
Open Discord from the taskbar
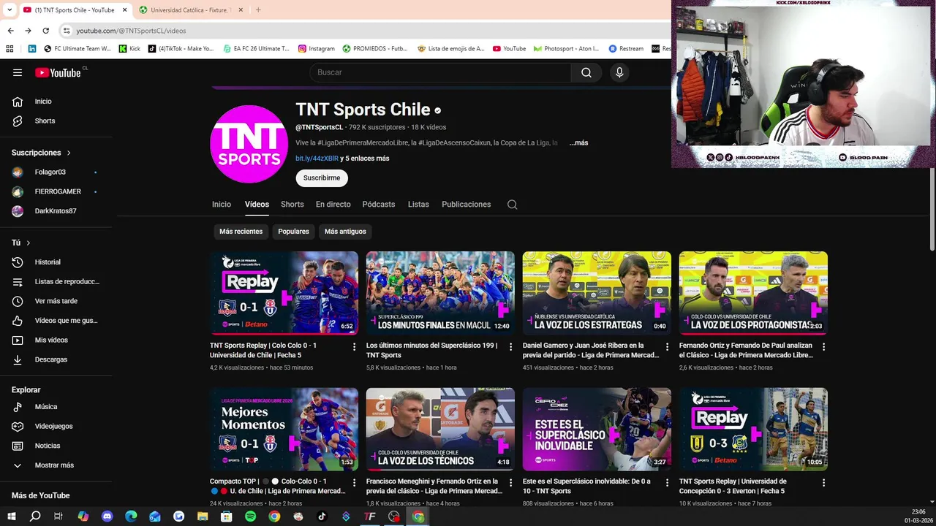coord(107,517)
